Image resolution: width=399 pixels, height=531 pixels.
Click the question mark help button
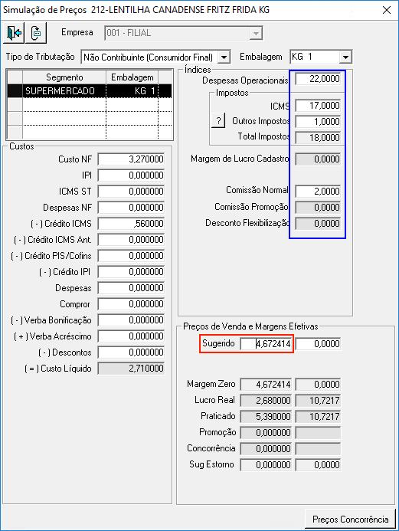point(218,120)
